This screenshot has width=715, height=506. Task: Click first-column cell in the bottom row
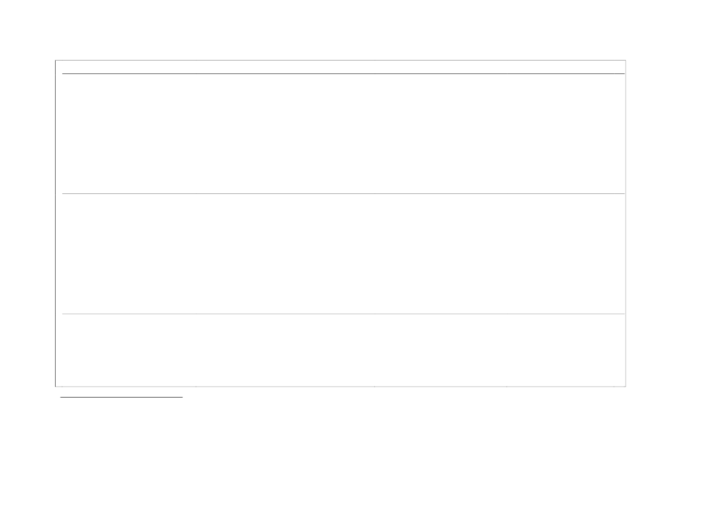(x=128, y=350)
